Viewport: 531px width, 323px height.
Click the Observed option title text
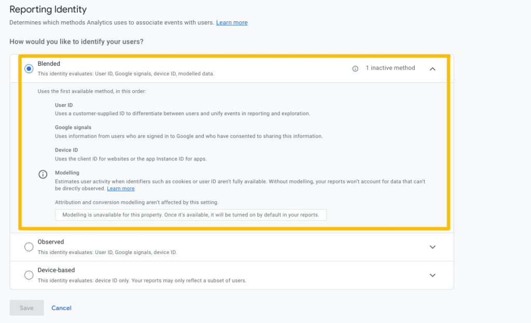click(x=51, y=242)
